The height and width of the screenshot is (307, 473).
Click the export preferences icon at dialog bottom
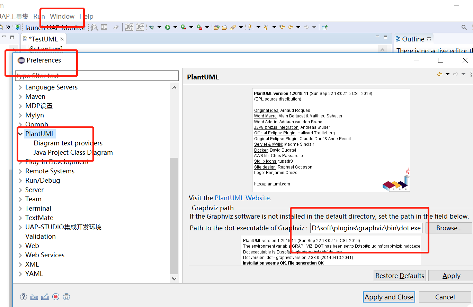click(45, 297)
